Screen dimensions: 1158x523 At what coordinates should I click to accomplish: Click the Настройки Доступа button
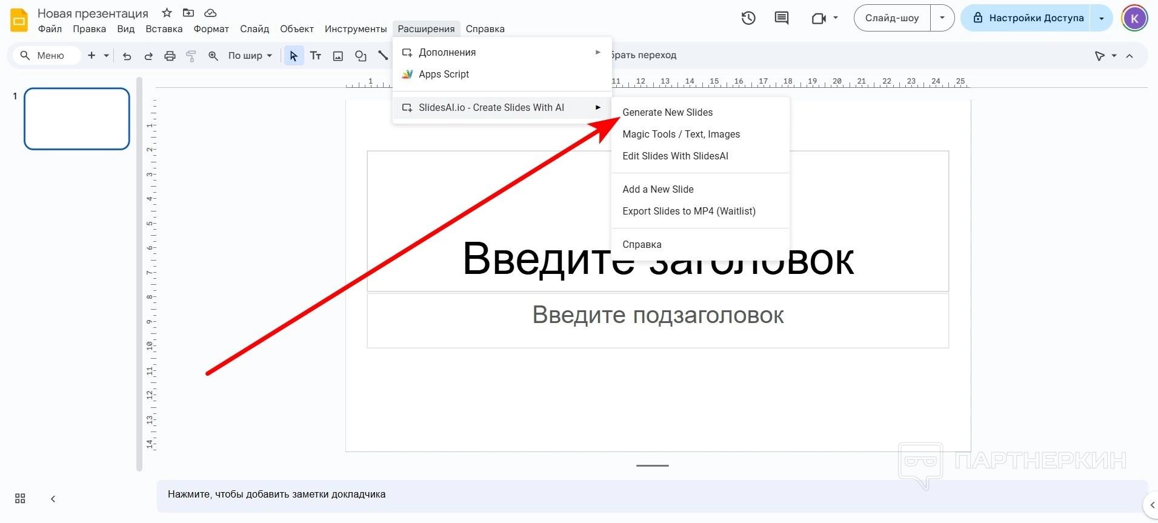(x=1028, y=18)
